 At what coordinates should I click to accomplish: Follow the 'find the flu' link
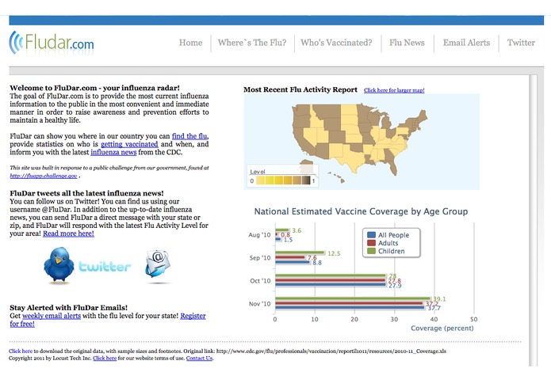(189, 136)
